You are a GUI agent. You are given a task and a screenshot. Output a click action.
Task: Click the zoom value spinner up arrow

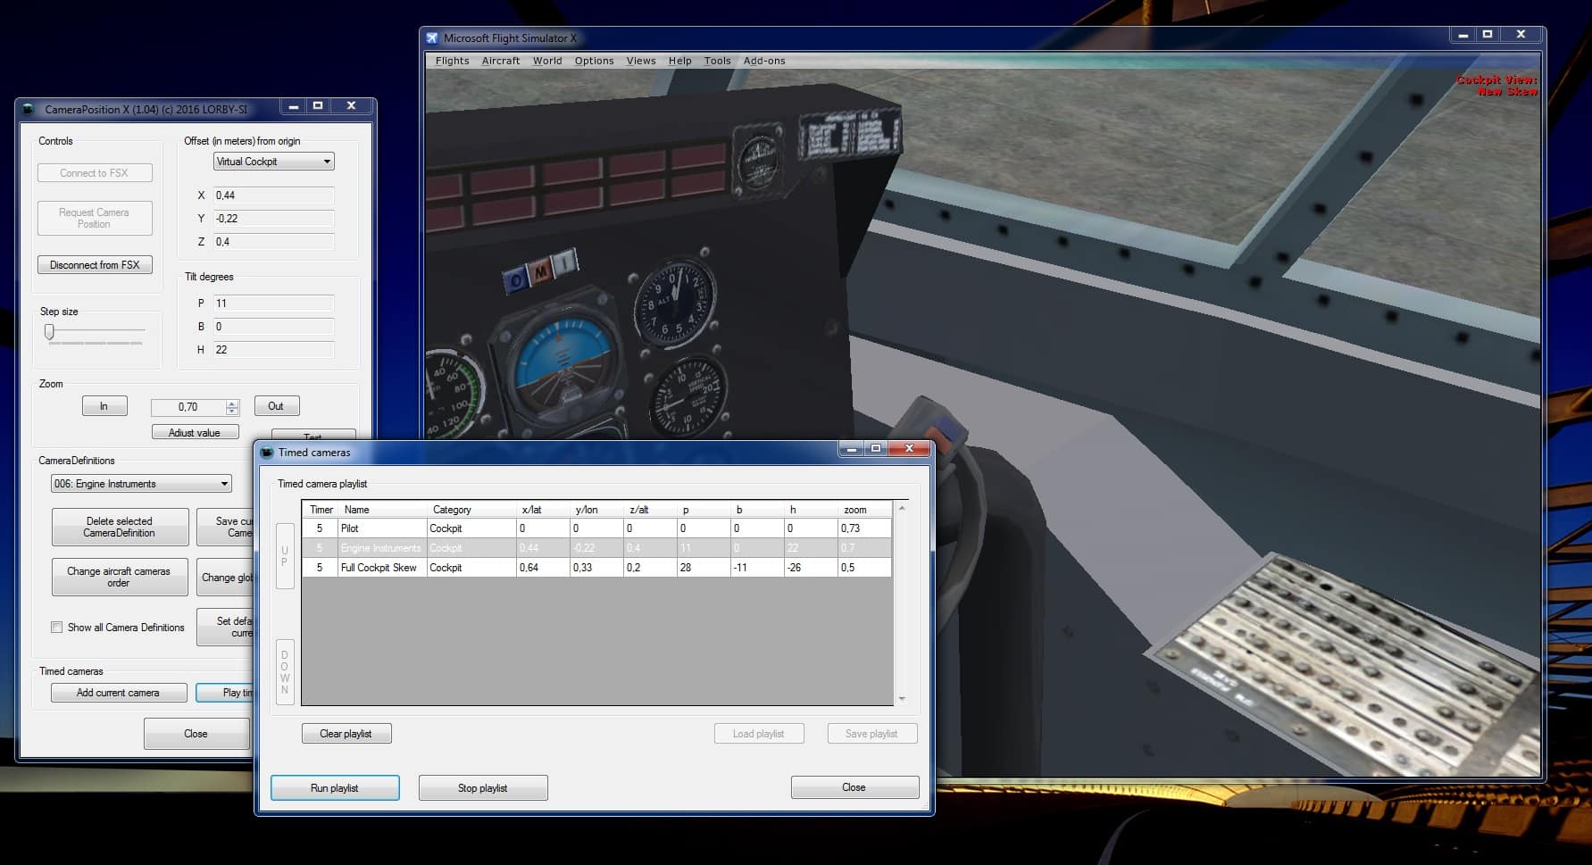[232, 403]
